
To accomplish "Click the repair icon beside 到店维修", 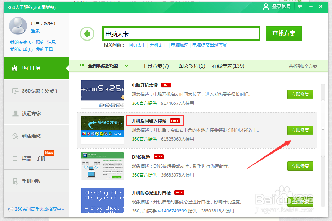I will (15, 136).
